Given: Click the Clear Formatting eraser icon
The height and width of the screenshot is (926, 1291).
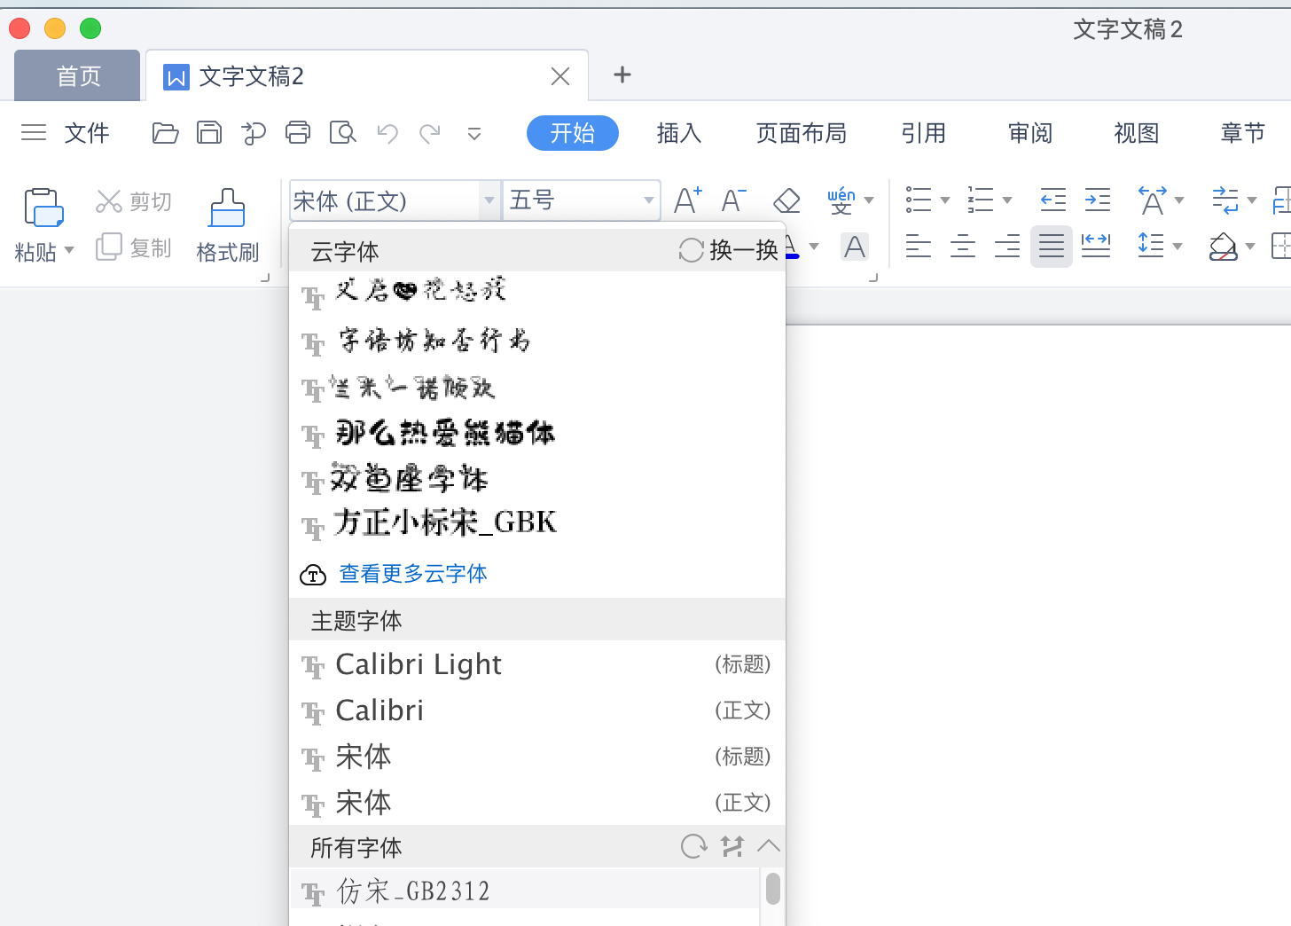Looking at the screenshot, I should (x=786, y=200).
